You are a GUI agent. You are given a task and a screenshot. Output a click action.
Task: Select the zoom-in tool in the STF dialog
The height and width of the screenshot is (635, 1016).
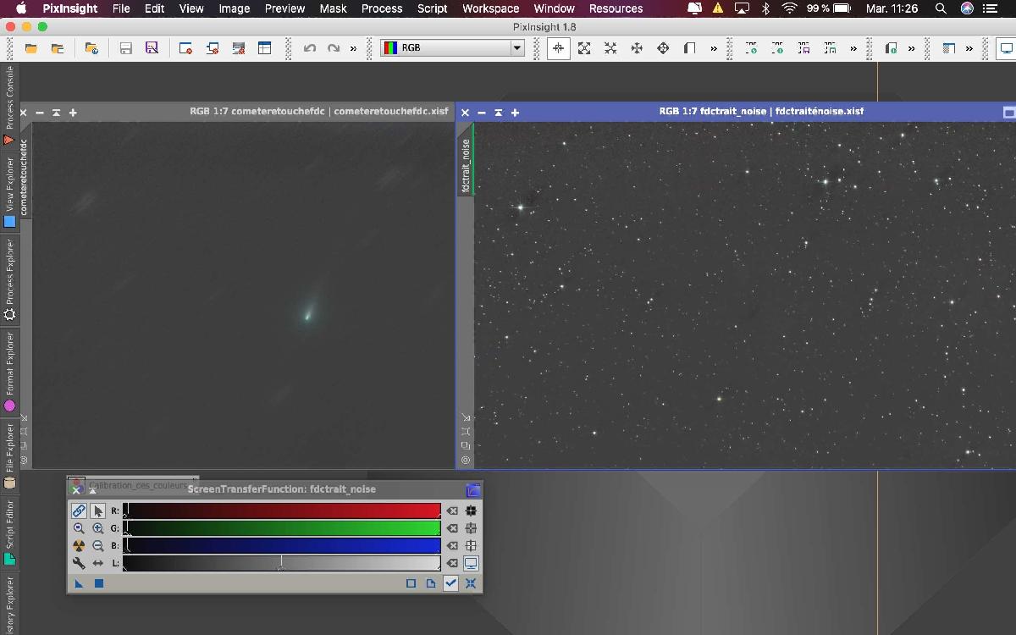(98, 528)
